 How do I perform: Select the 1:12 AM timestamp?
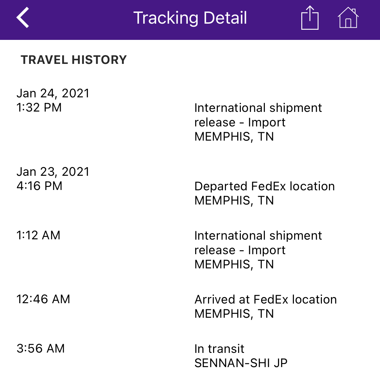(x=39, y=235)
